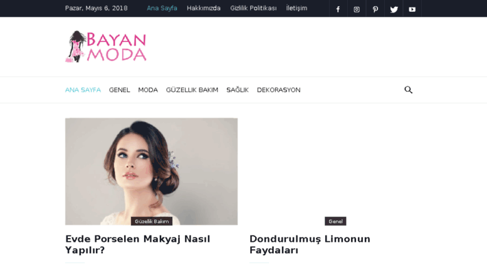
Task: Open the GENEL menu category
Action: pyautogui.click(x=119, y=90)
